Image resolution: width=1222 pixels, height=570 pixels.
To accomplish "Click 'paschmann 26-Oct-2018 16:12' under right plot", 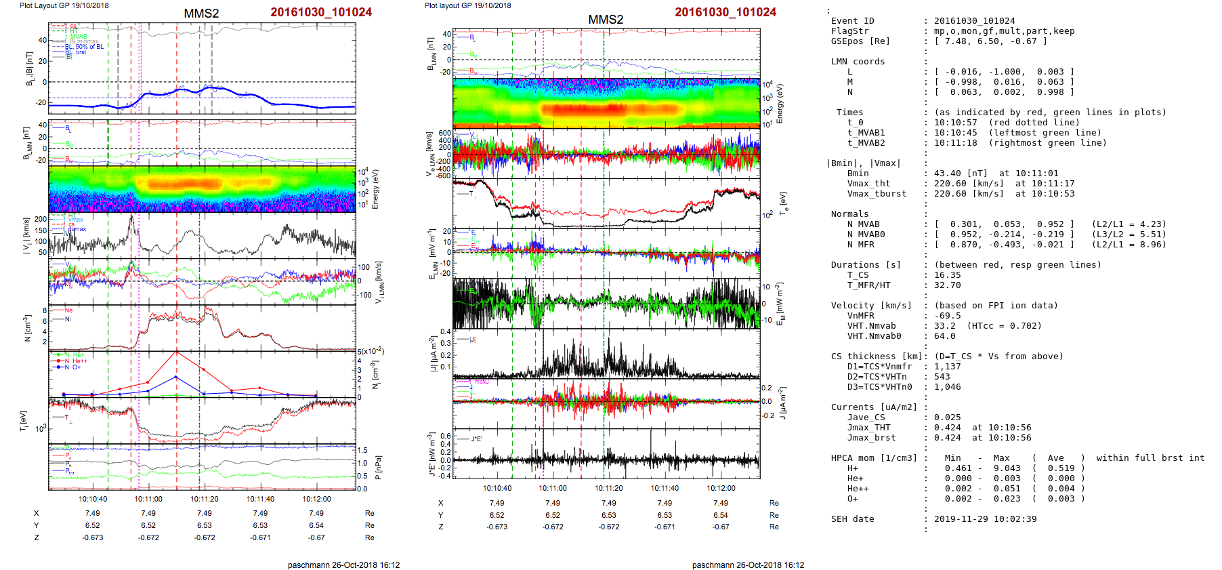I will [x=748, y=565].
